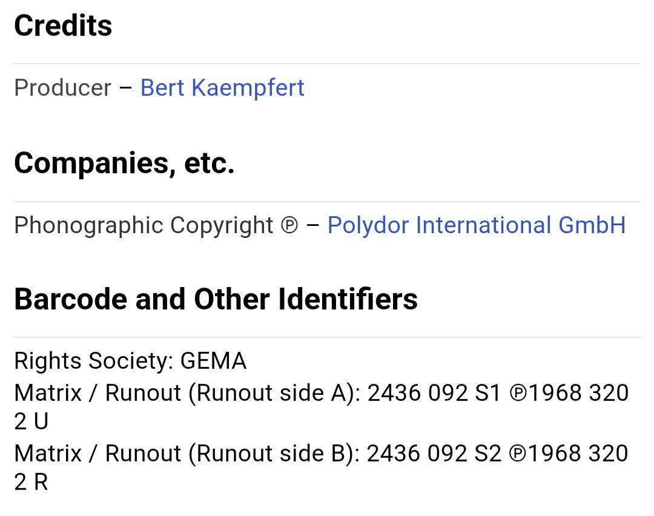The image size is (654, 516).
Task: Click the Companies, etc. heading
Action: 124,163
